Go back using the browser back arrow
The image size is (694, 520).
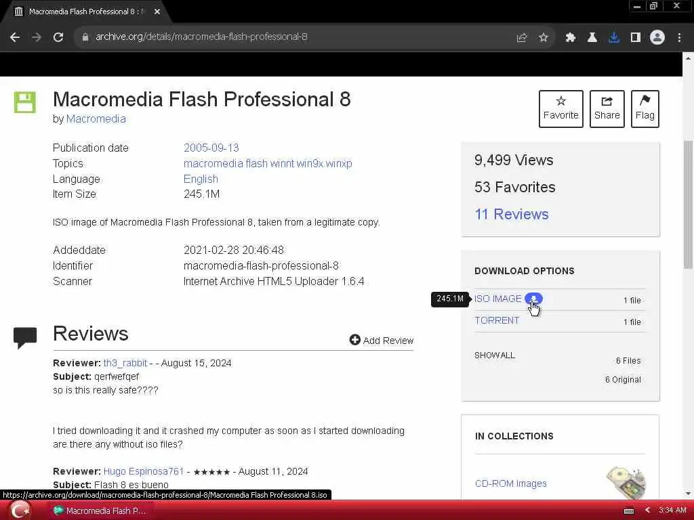point(15,37)
